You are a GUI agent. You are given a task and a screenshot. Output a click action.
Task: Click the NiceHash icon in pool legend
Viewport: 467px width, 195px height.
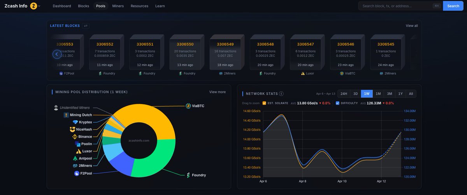pos(72,129)
